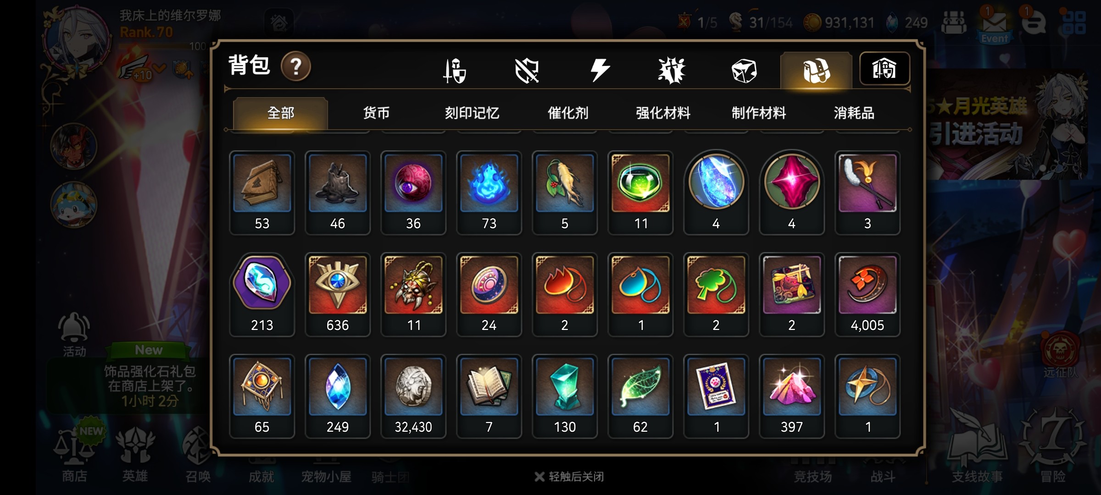Open the 强化材料 tab
Screen dimensions: 1101x495
pos(663,113)
